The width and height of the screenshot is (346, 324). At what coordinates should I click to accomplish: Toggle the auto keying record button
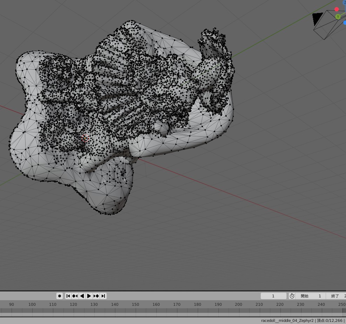60,296
